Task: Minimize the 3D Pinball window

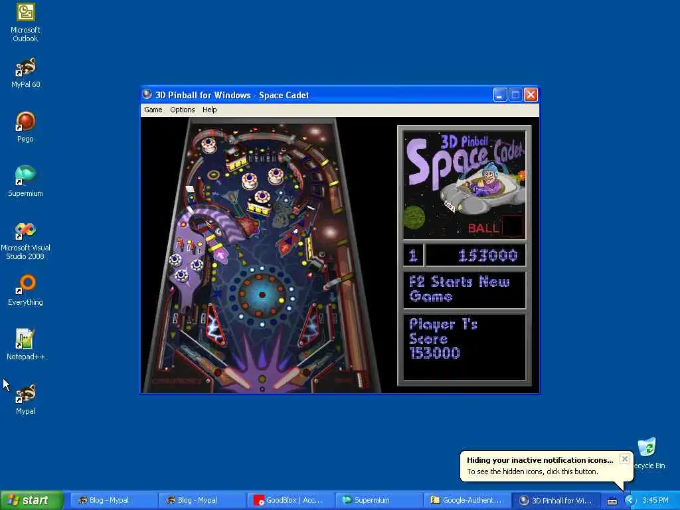Action: [499, 94]
